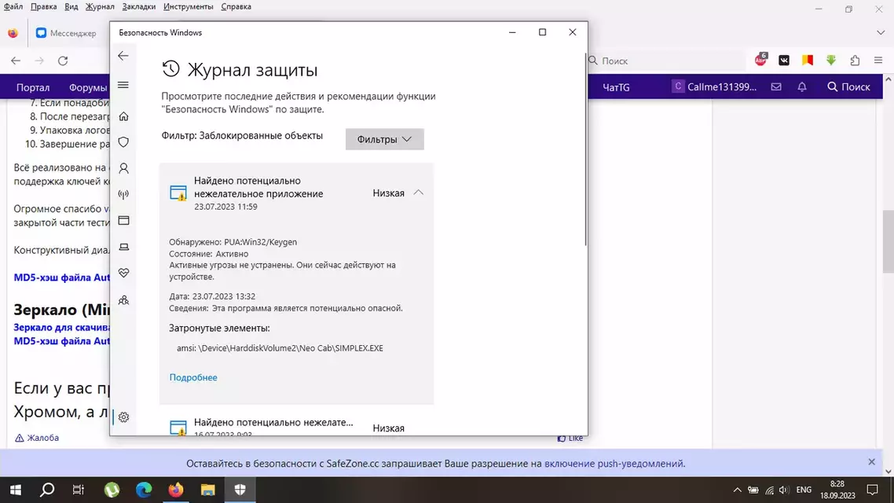The image size is (894, 503).
Task: Open the Правка menu in Firefox
Action: (x=43, y=7)
